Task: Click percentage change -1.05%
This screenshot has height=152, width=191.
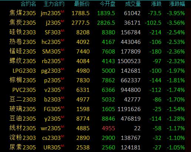Action: click(x=176, y=148)
